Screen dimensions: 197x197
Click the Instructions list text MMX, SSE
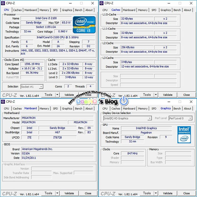pos(58,52)
